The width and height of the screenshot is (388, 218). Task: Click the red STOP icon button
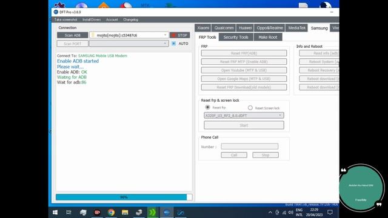180,35
